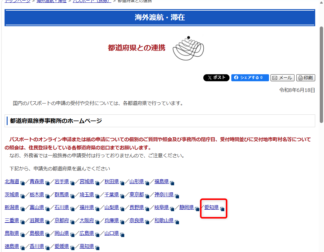Go to the 埼玉県 page
Image resolution: width=324 pixels, height=252 pixels.
87,194
